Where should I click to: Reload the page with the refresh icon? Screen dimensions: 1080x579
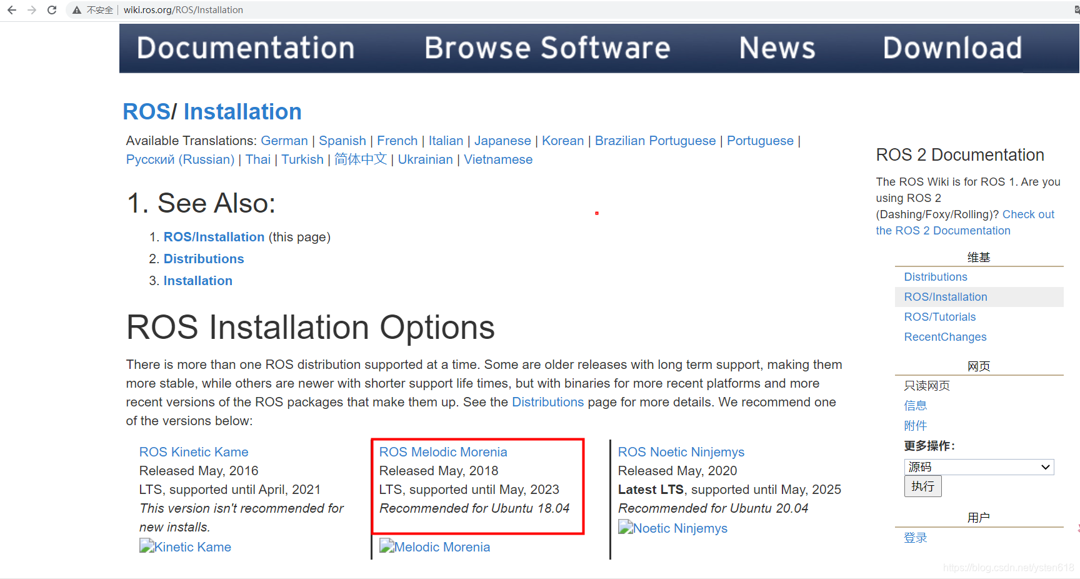point(52,9)
